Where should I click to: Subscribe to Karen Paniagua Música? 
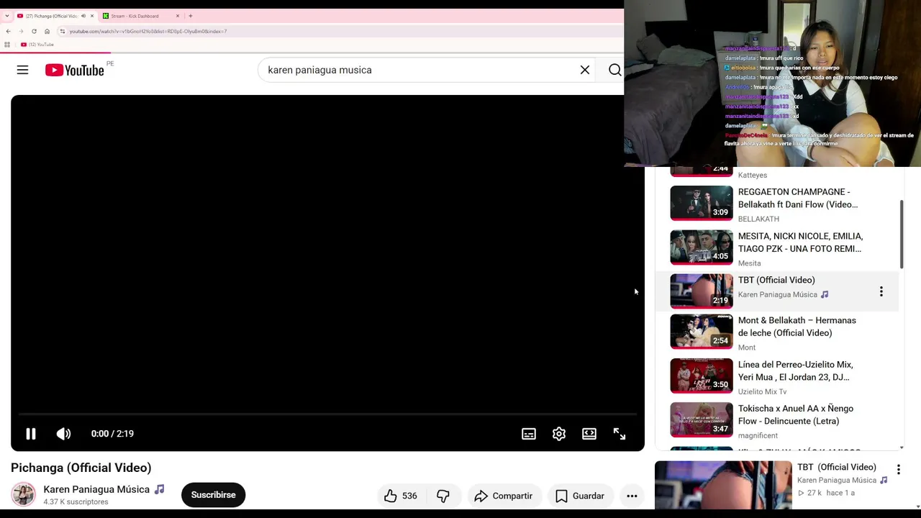point(213,495)
